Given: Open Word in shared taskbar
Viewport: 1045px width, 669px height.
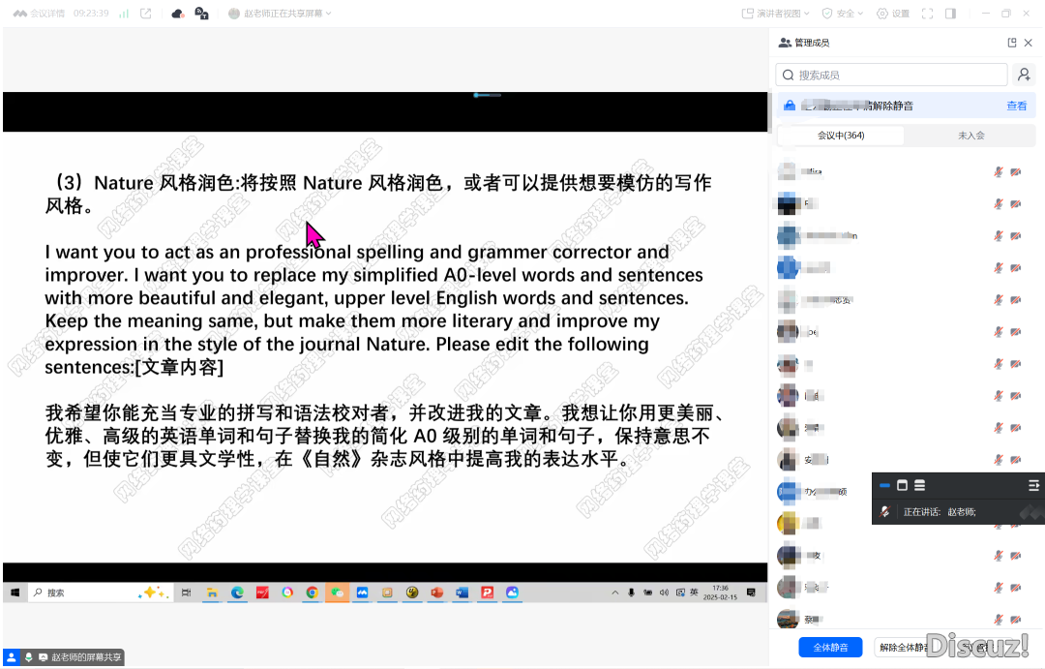Looking at the screenshot, I should coord(463,593).
